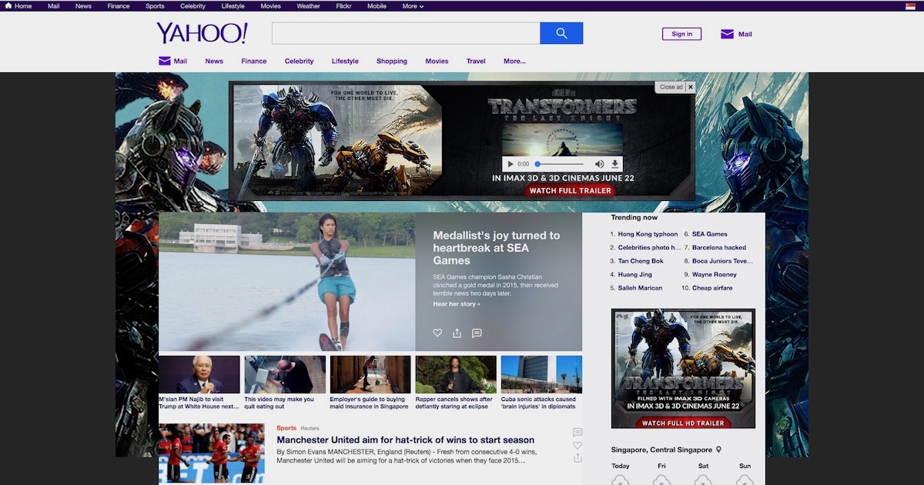
Task: Click the water skier main story image
Action: (x=286, y=282)
